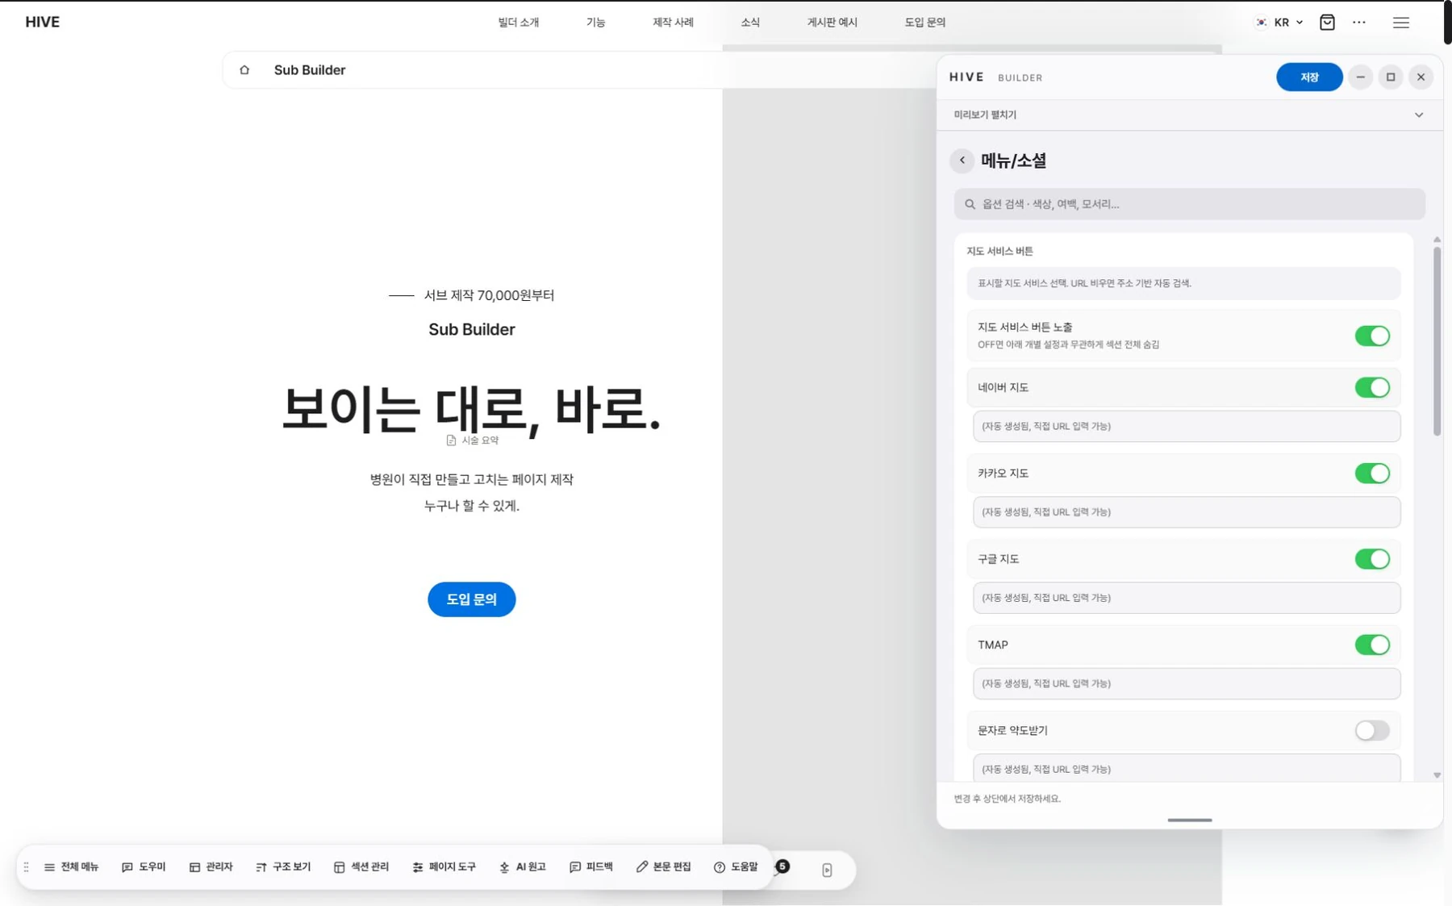Screen dimensions: 1452x906
Task: Turn off the 카카오 지도 switch
Action: pos(1372,473)
